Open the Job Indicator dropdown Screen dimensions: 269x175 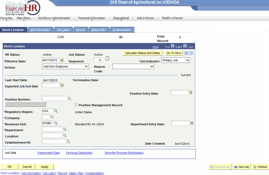pyautogui.click(x=175, y=60)
